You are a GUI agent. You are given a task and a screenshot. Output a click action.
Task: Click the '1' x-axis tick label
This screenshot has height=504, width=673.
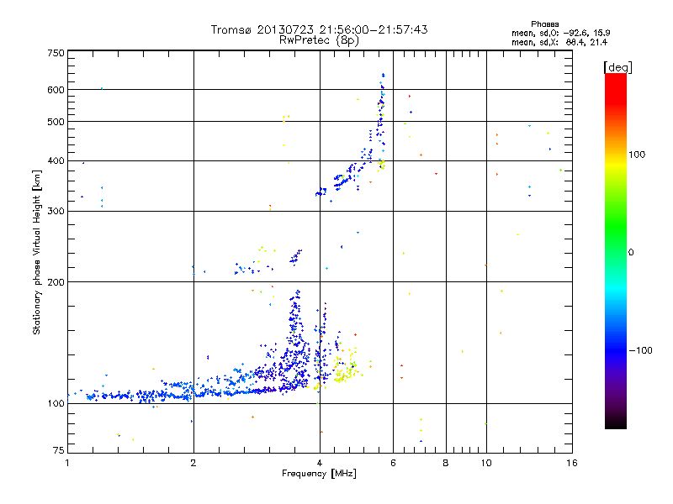[67, 463]
